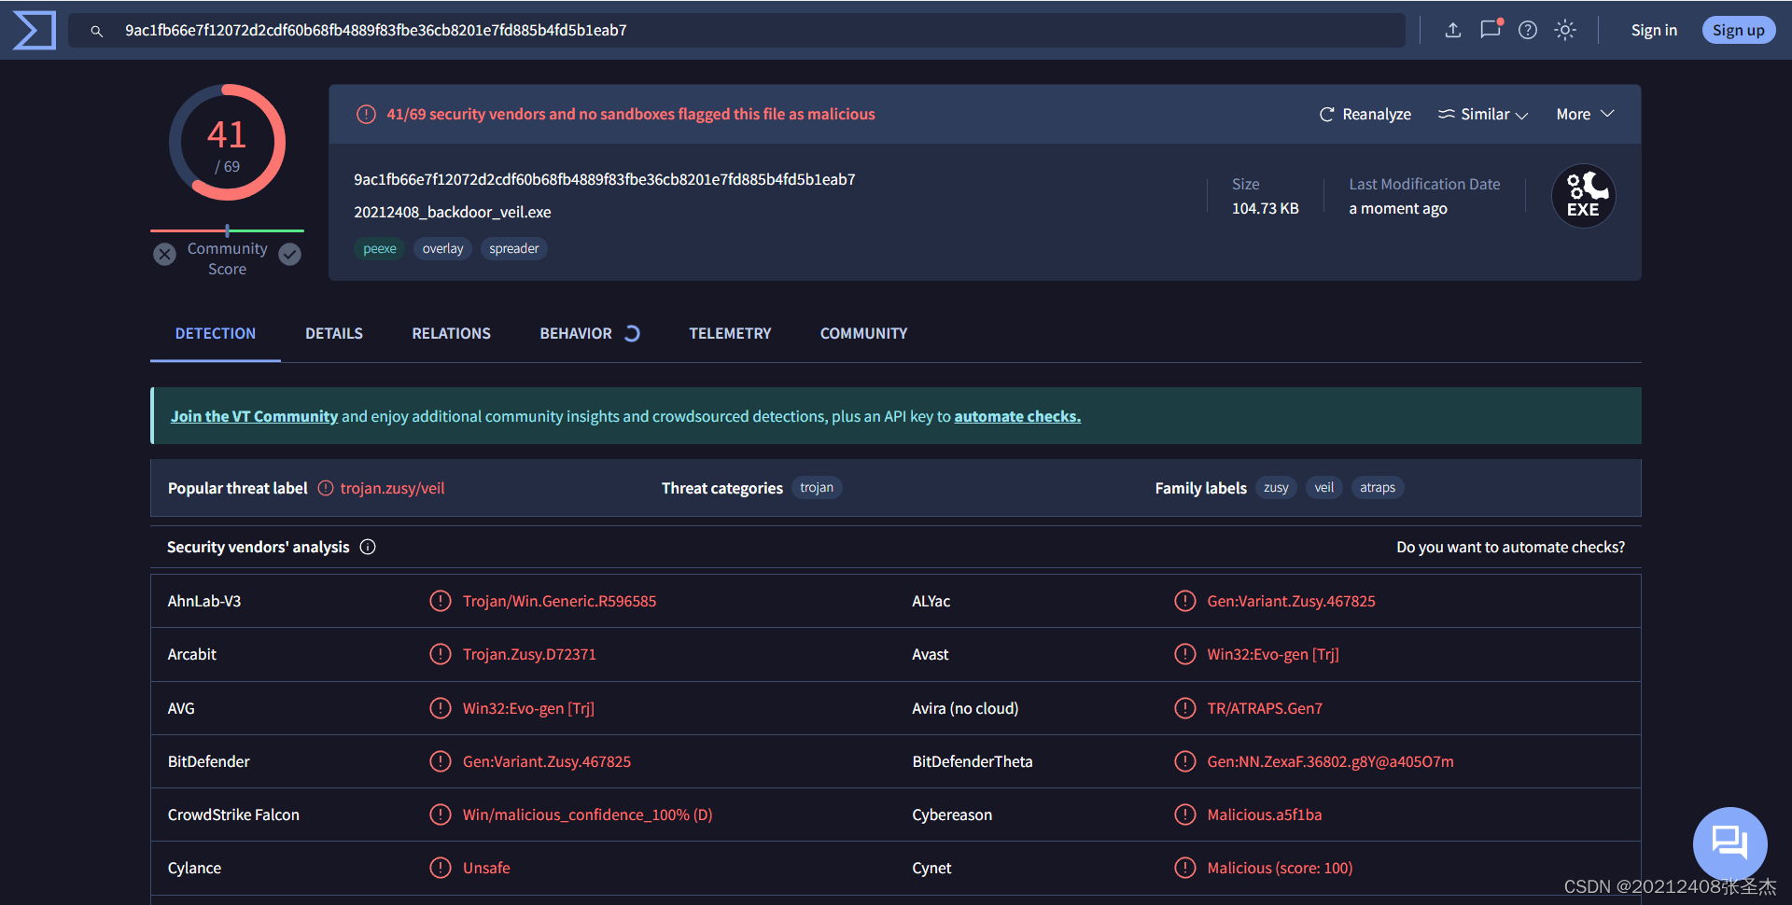Click the alert icon on Cynet detection

[1184, 868]
